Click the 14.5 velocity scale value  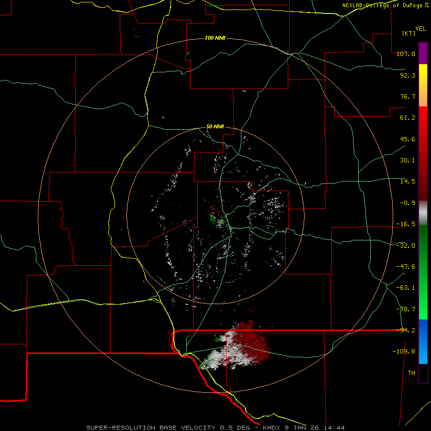[x=408, y=181]
